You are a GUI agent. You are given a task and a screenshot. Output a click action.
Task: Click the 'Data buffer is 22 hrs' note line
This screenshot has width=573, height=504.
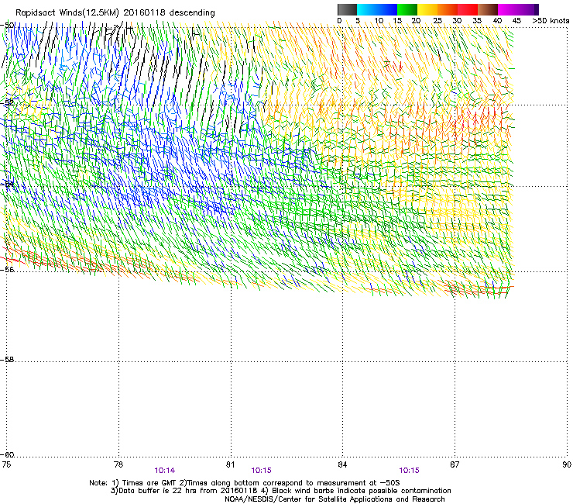(280, 491)
